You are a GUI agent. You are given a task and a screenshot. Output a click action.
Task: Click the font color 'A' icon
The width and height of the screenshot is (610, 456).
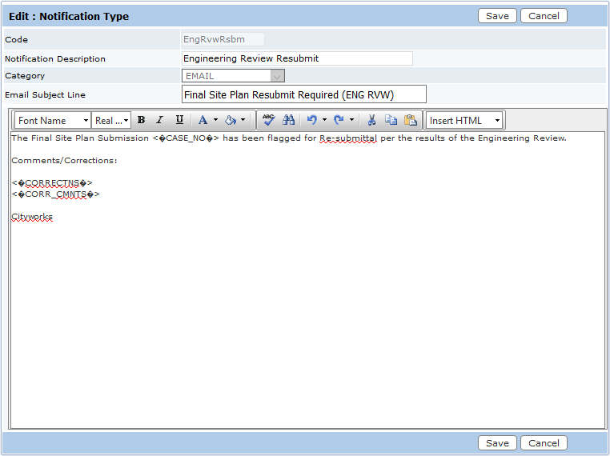point(203,120)
